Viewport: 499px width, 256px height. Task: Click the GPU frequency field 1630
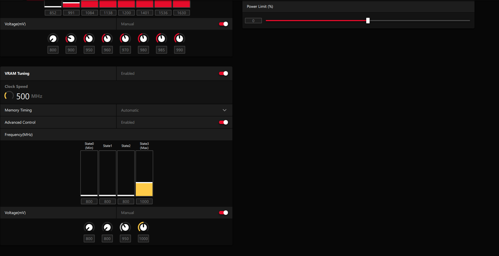(x=181, y=13)
